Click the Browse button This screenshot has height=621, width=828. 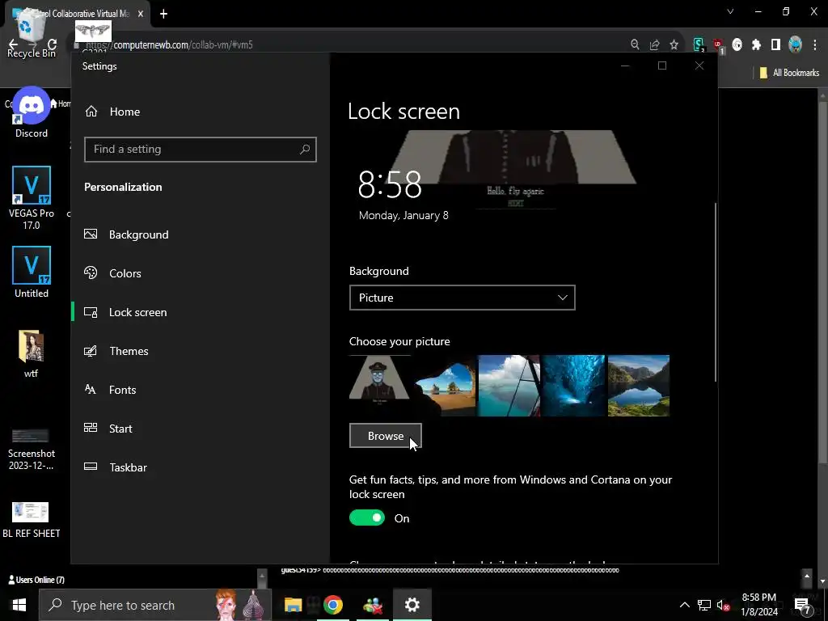[386, 436]
